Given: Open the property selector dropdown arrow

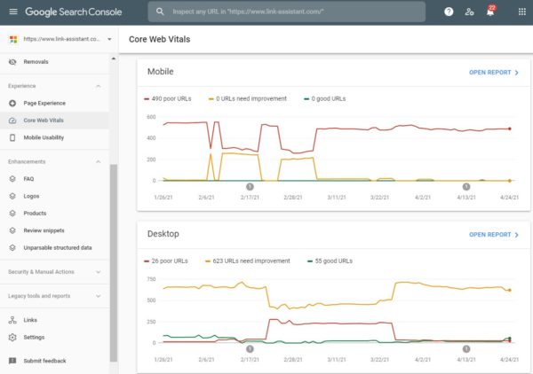Looking at the screenshot, I should [109, 39].
